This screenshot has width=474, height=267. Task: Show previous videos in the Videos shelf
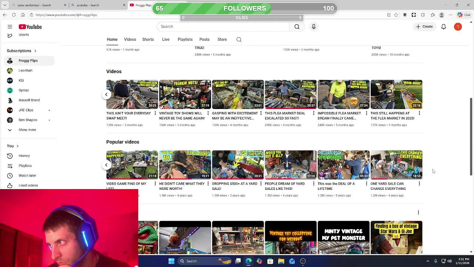pyautogui.click(x=106, y=95)
